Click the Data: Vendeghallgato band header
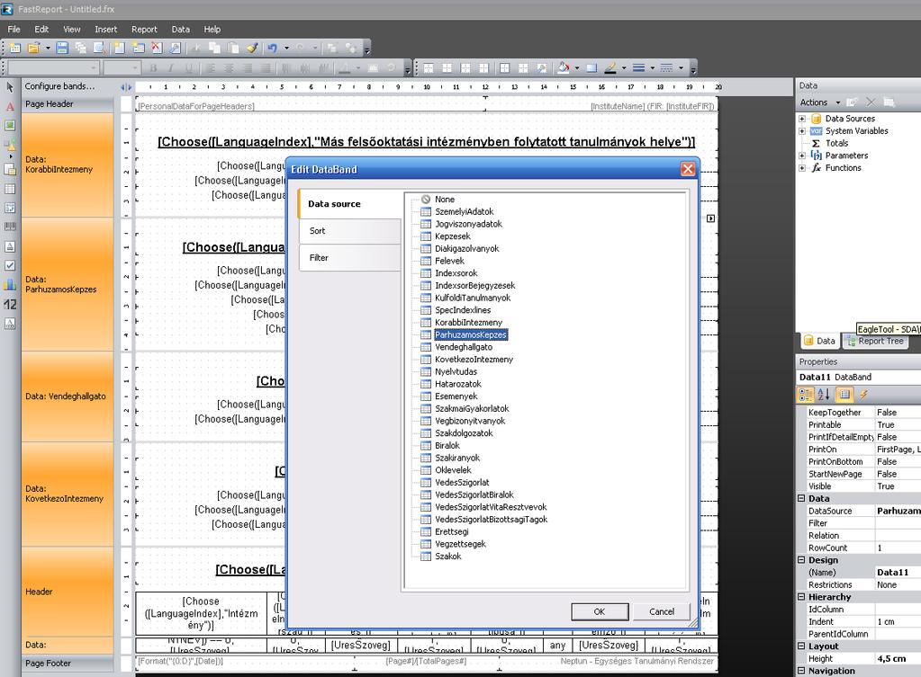 (x=68, y=396)
